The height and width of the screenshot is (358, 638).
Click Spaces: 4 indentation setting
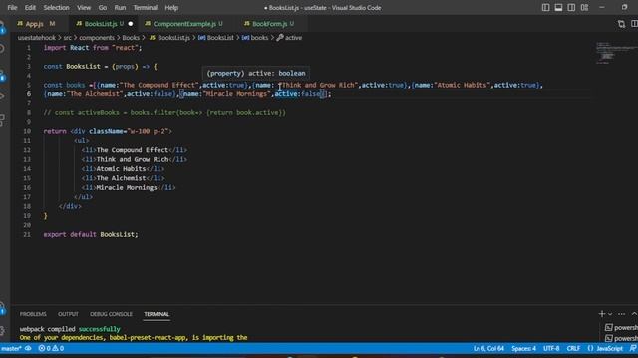point(523,348)
